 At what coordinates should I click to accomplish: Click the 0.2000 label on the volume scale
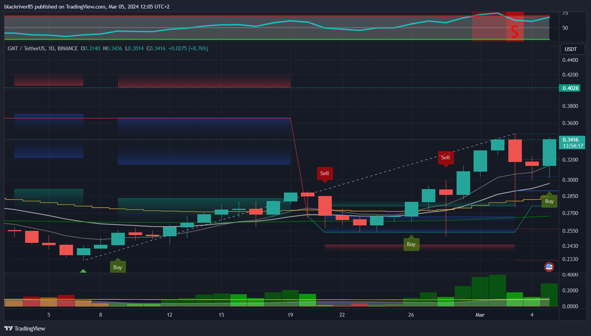pos(570,290)
